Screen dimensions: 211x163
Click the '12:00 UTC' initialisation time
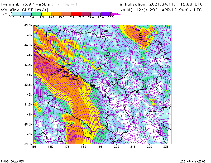click(191, 4)
